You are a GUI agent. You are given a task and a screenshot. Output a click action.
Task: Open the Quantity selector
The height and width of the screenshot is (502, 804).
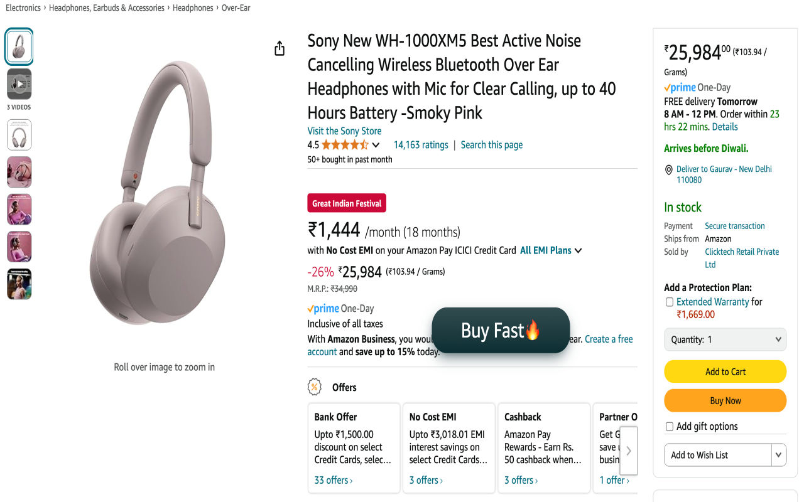[725, 339]
